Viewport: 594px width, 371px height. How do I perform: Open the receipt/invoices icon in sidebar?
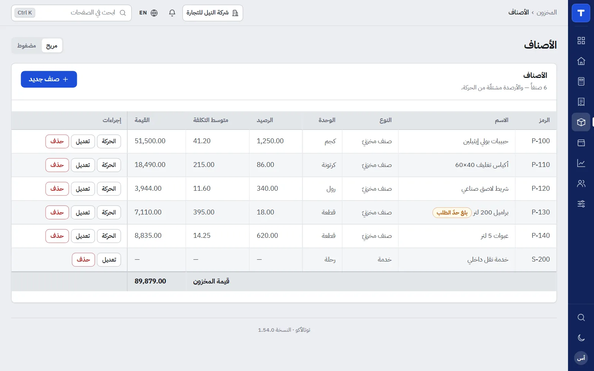pos(581,102)
